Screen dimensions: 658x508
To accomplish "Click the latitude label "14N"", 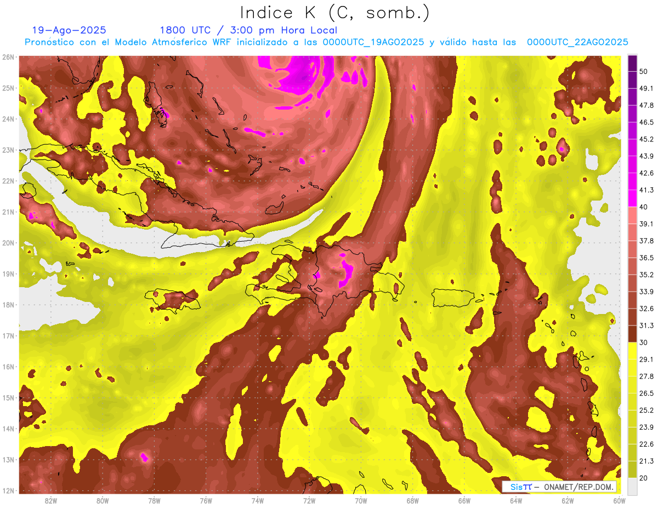I will click(8, 429).
